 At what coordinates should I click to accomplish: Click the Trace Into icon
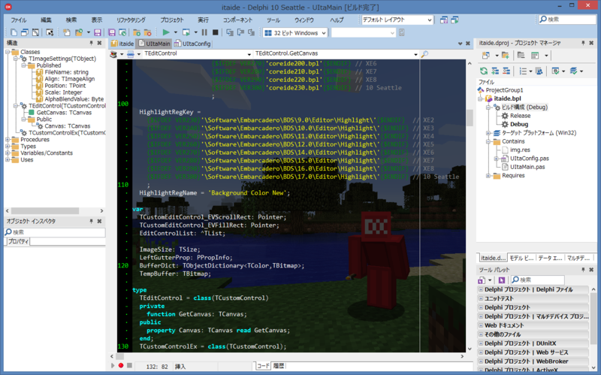(x=230, y=32)
